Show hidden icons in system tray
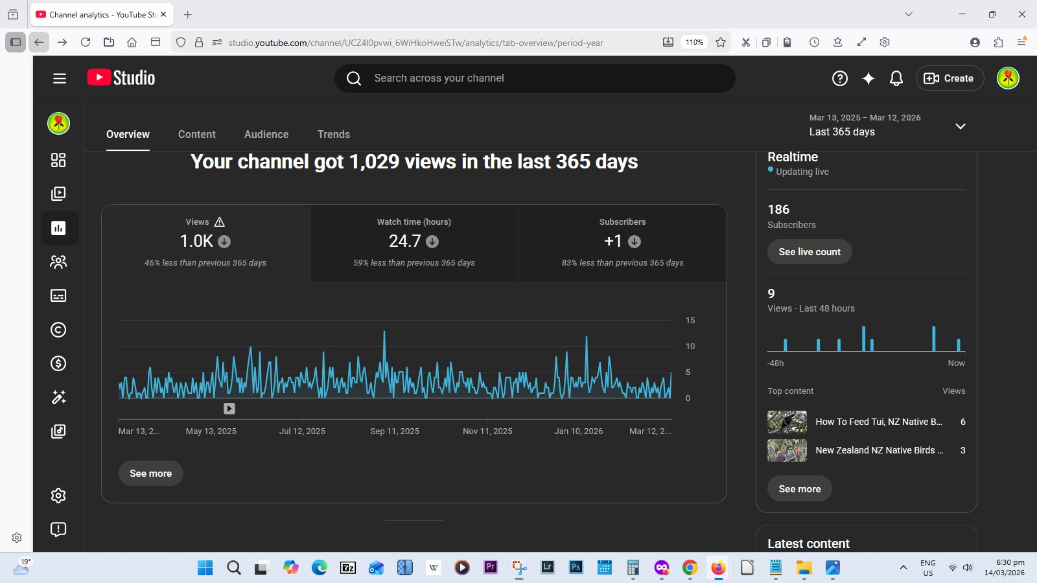 click(903, 568)
